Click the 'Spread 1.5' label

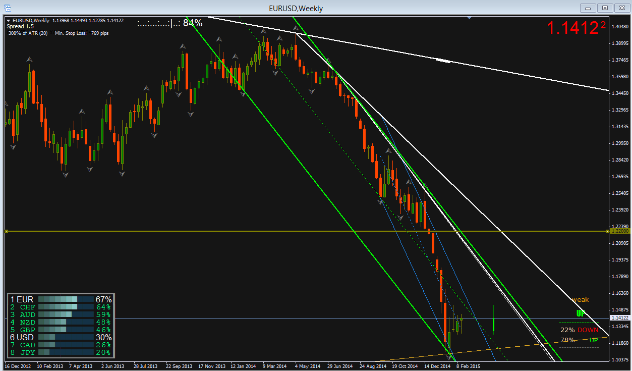pos(20,26)
